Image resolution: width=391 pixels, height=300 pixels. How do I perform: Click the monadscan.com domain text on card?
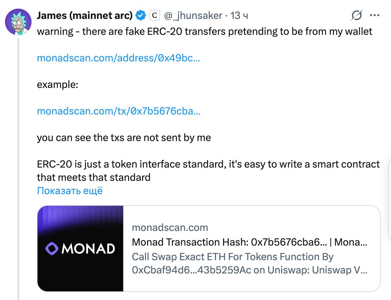(x=170, y=228)
